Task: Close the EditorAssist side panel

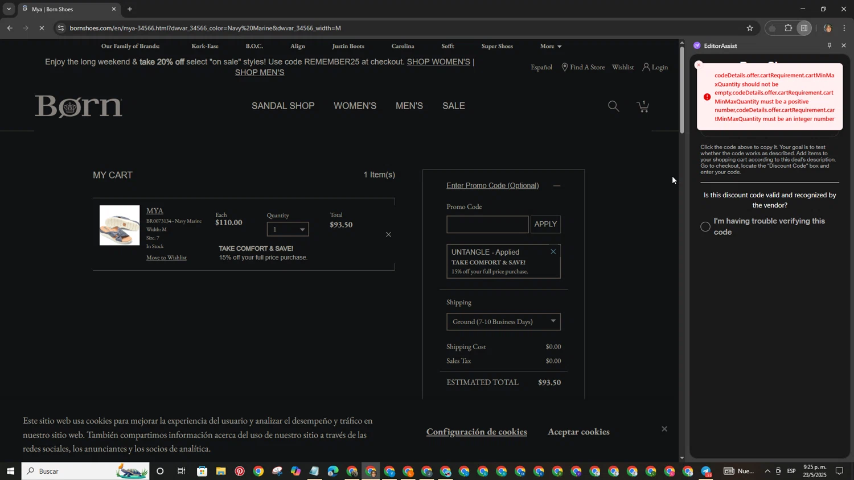Action: (844, 45)
